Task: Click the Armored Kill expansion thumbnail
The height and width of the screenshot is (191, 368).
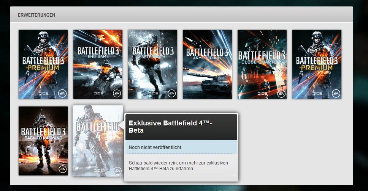Action: point(207,64)
